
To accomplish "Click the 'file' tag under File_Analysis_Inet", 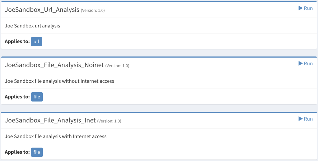I will (37, 152).
